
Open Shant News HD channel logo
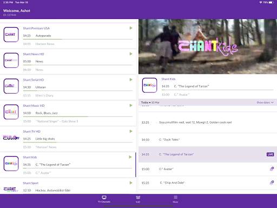(x=11, y=60)
